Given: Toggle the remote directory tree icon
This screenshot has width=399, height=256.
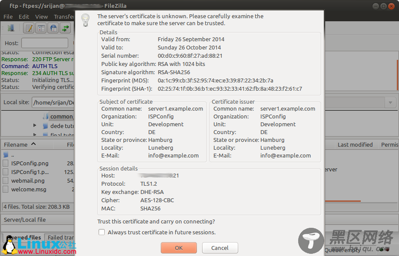Looking at the screenshot, I should [x=53, y=28].
